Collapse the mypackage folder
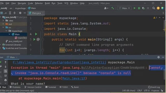This screenshot has height=93, width=166. (x=6, y=31)
